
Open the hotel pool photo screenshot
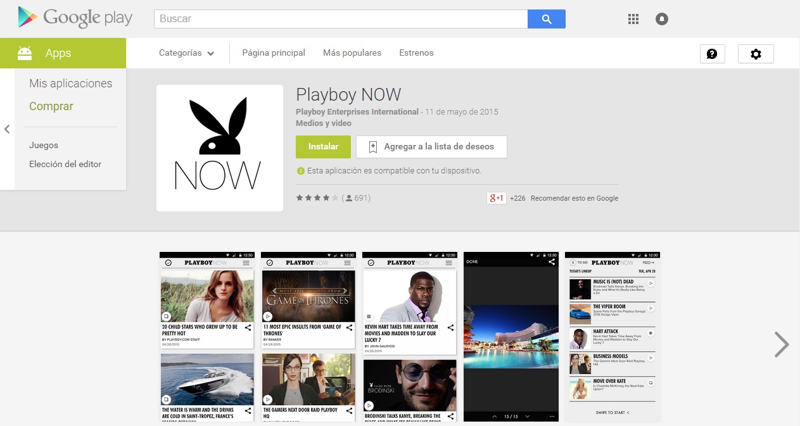click(511, 337)
